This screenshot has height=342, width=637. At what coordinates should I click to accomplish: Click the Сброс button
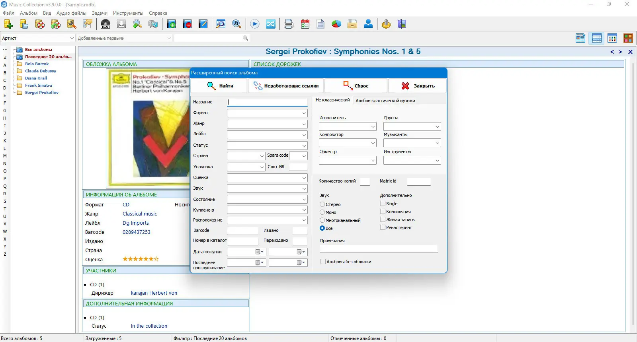(356, 86)
